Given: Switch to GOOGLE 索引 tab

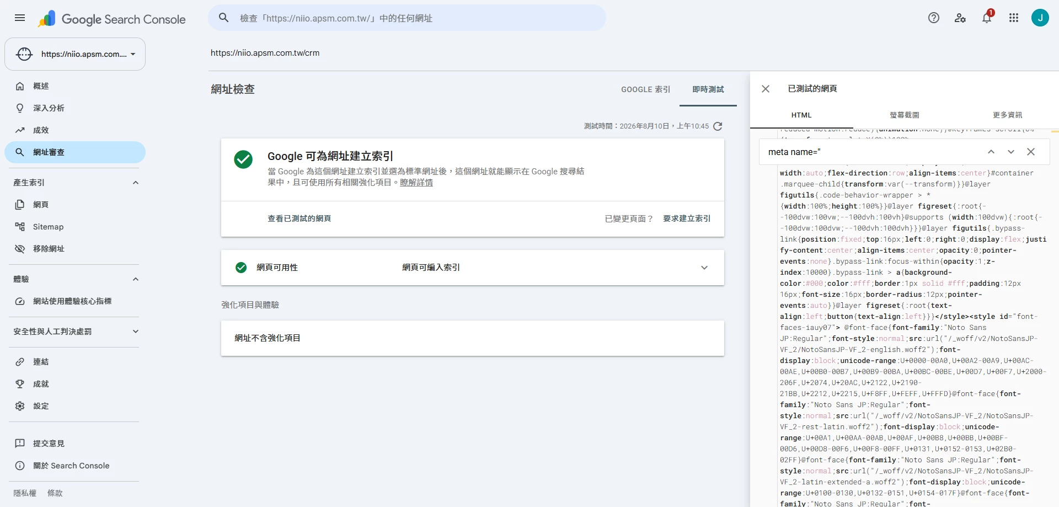Looking at the screenshot, I should coord(646,89).
